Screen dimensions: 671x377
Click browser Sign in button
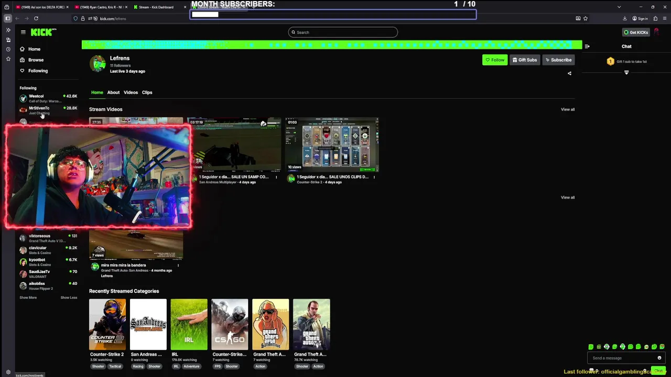640,18
